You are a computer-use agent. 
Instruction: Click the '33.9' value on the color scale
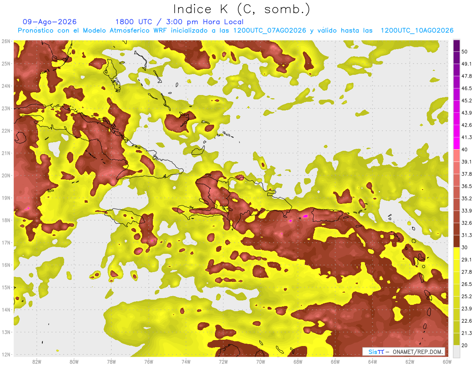[x=467, y=211]
